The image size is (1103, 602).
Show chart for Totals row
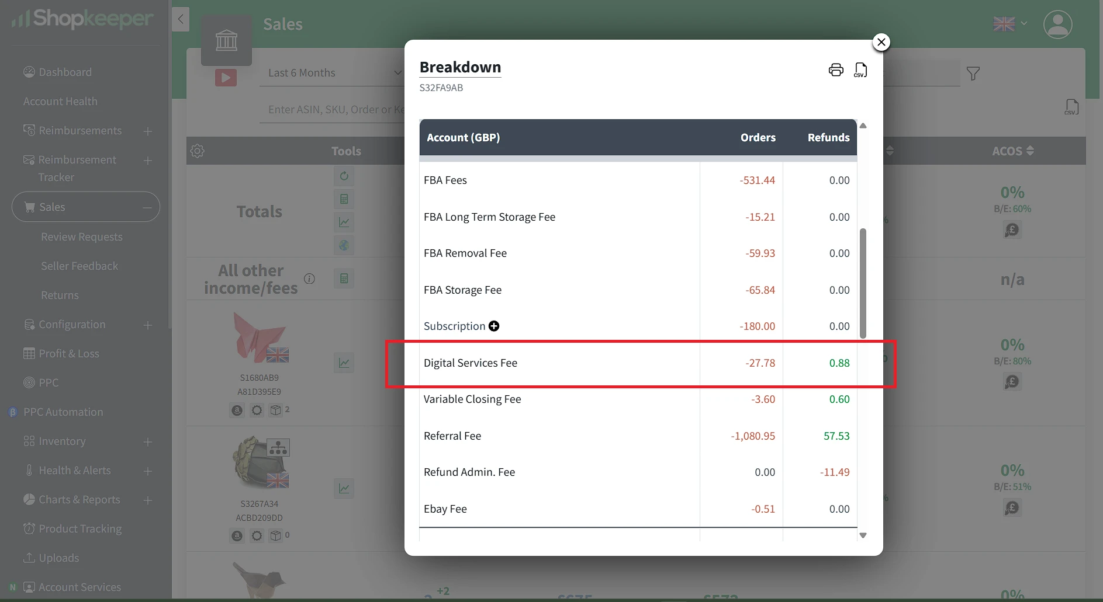[344, 222]
